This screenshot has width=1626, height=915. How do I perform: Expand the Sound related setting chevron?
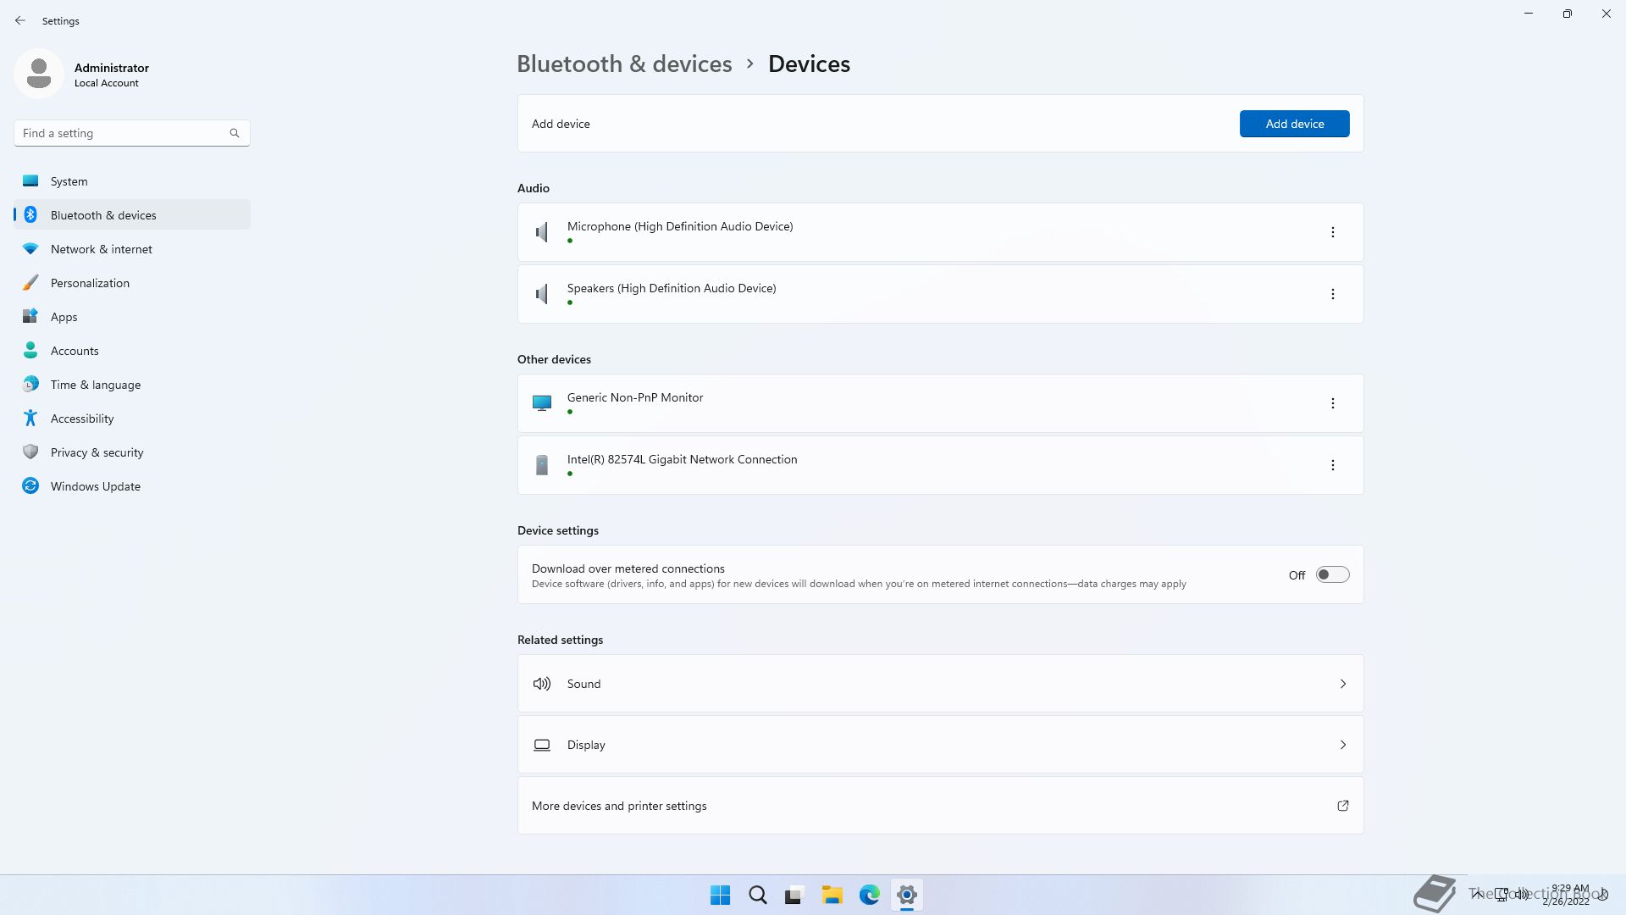pos(1342,684)
